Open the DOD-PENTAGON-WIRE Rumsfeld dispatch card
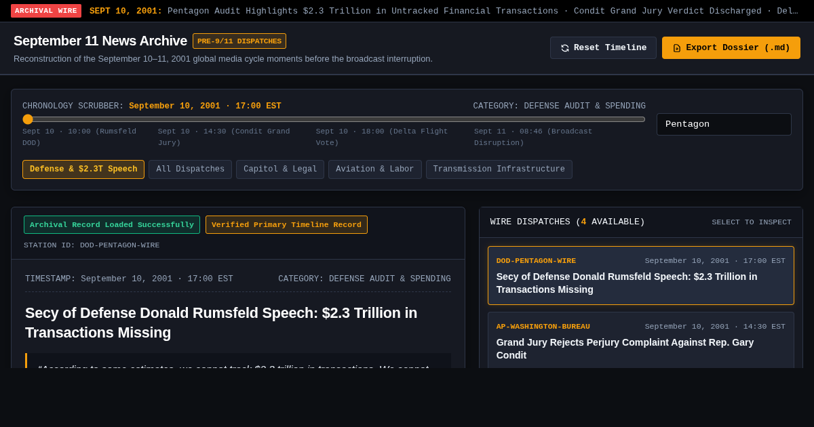This screenshot has width=814, height=427. (641, 275)
